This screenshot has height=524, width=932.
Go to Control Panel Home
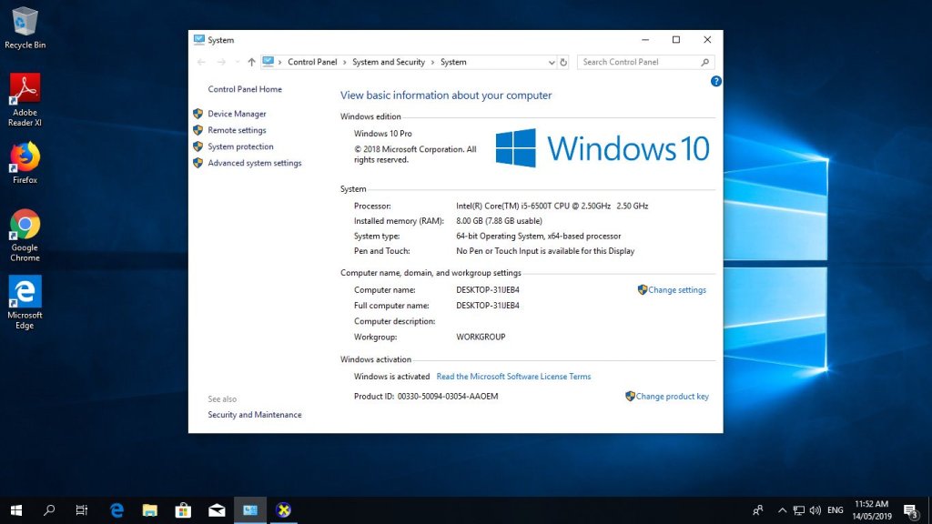tap(245, 89)
